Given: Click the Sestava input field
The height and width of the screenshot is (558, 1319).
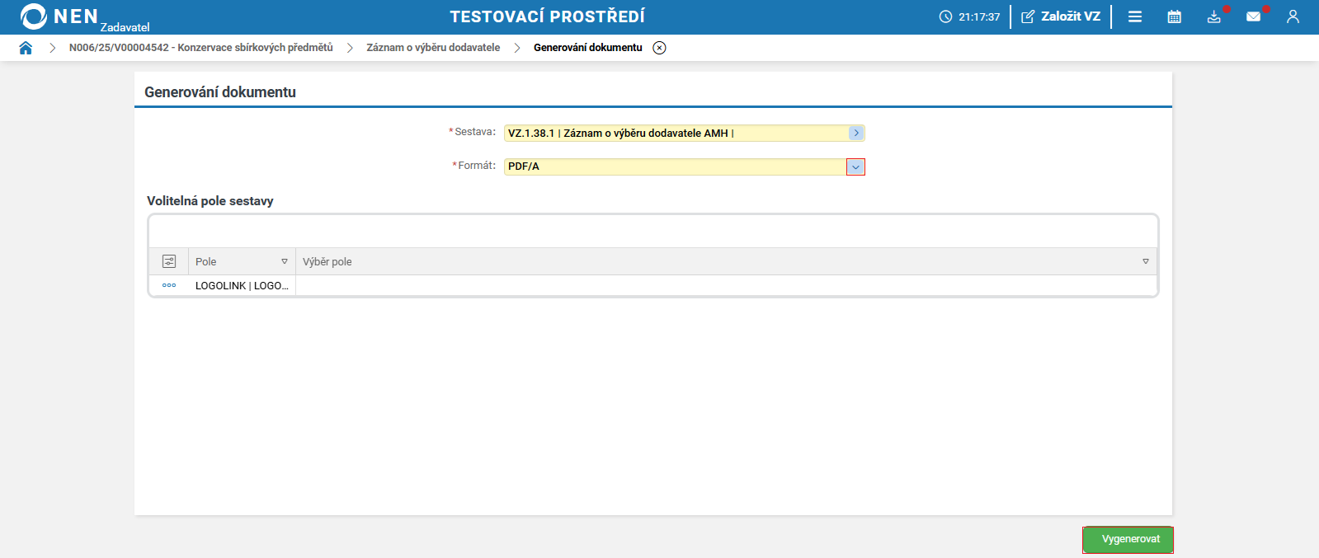Looking at the screenshot, I should pyautogui.click(x=684, y=133).
